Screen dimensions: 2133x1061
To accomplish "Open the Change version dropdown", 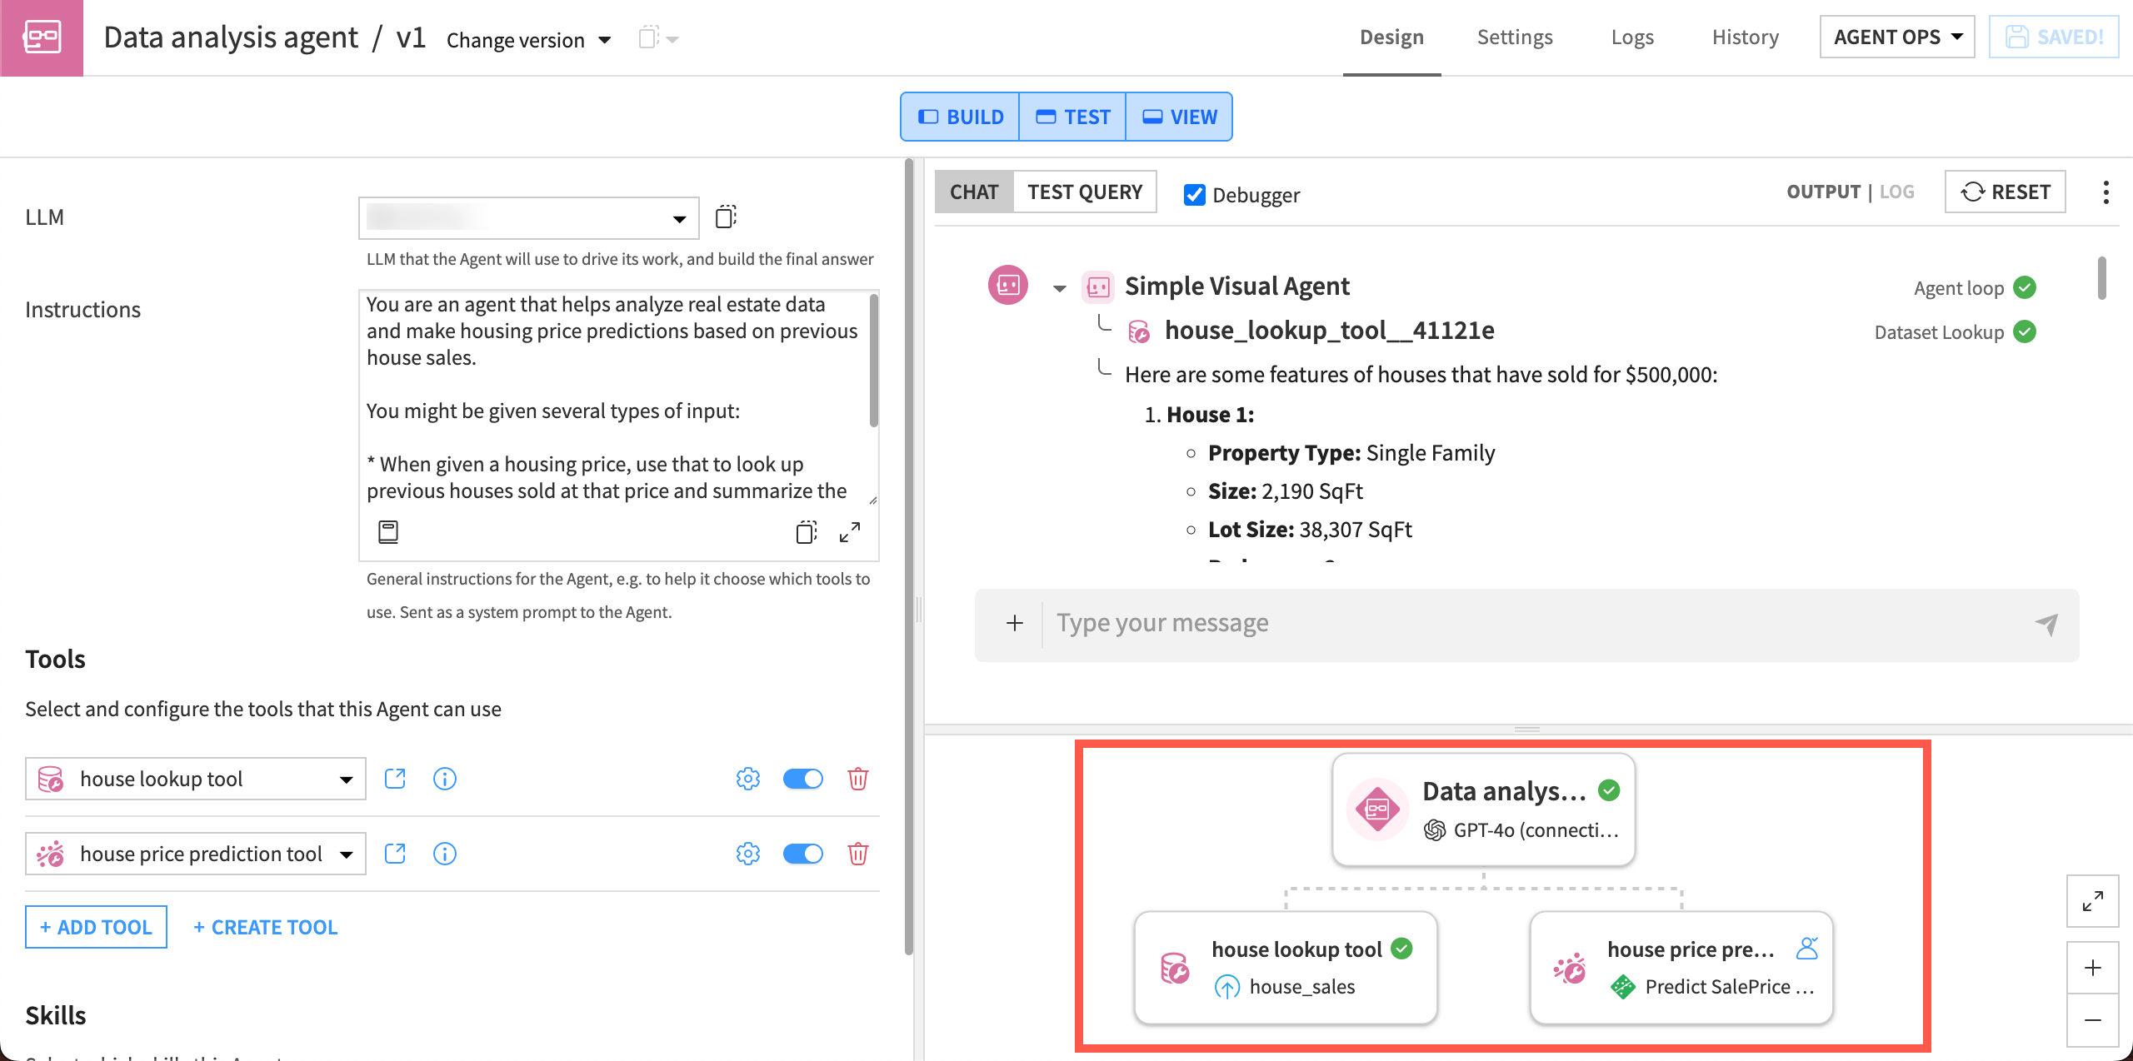I will click(x=528, y=39).
